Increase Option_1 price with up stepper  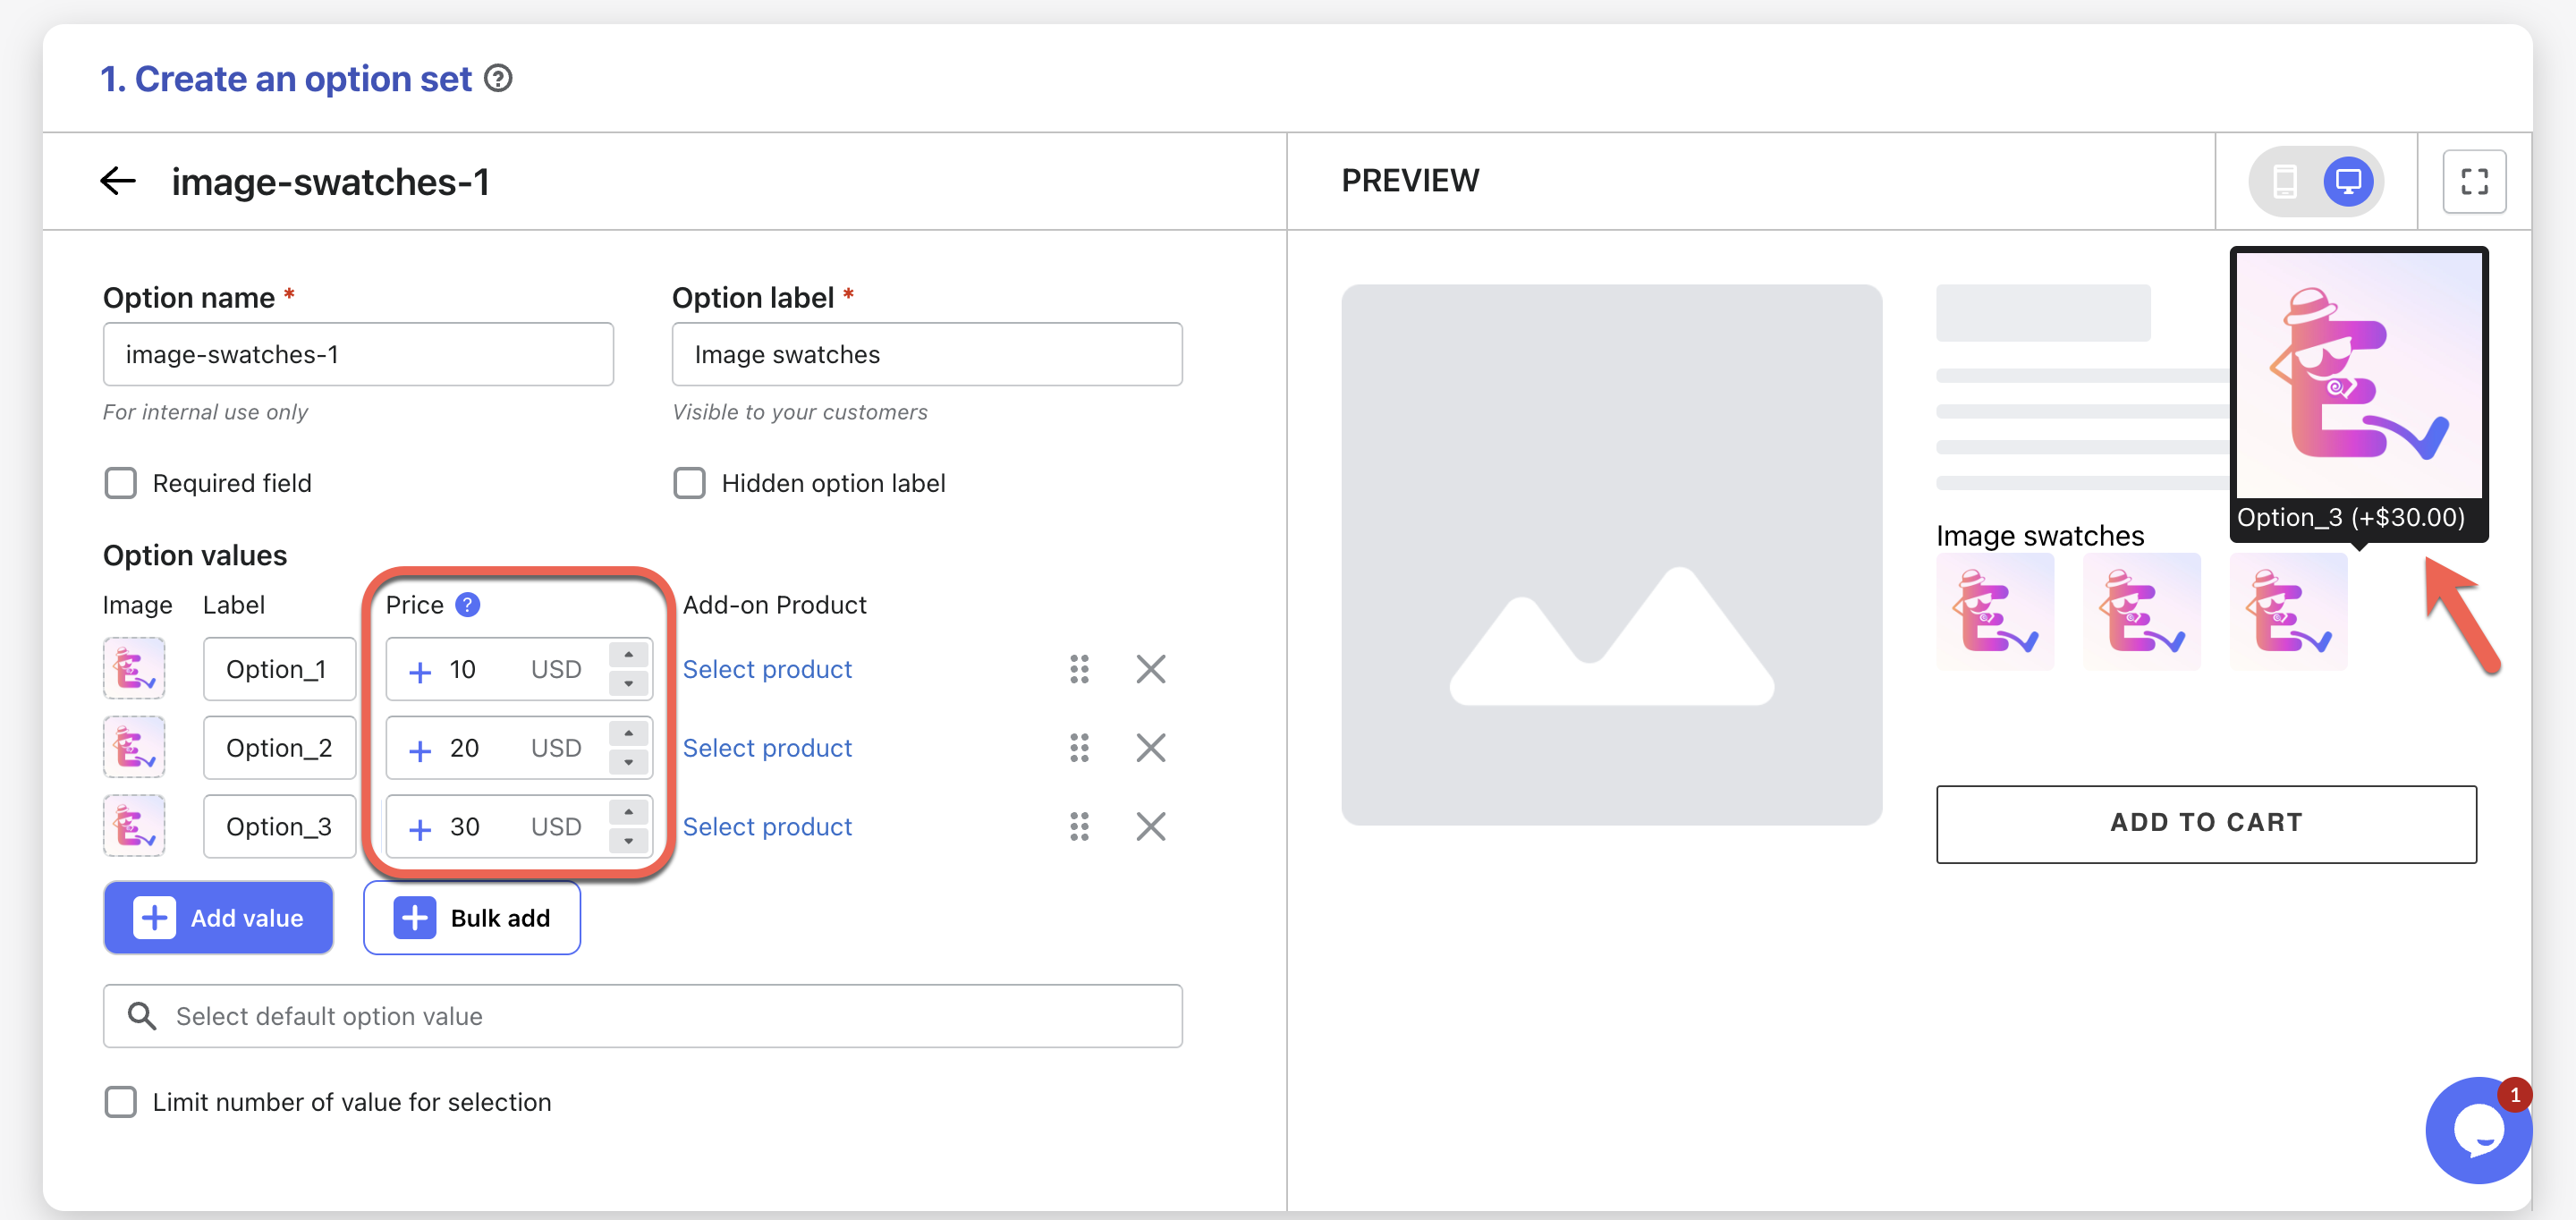pos(628,655)
